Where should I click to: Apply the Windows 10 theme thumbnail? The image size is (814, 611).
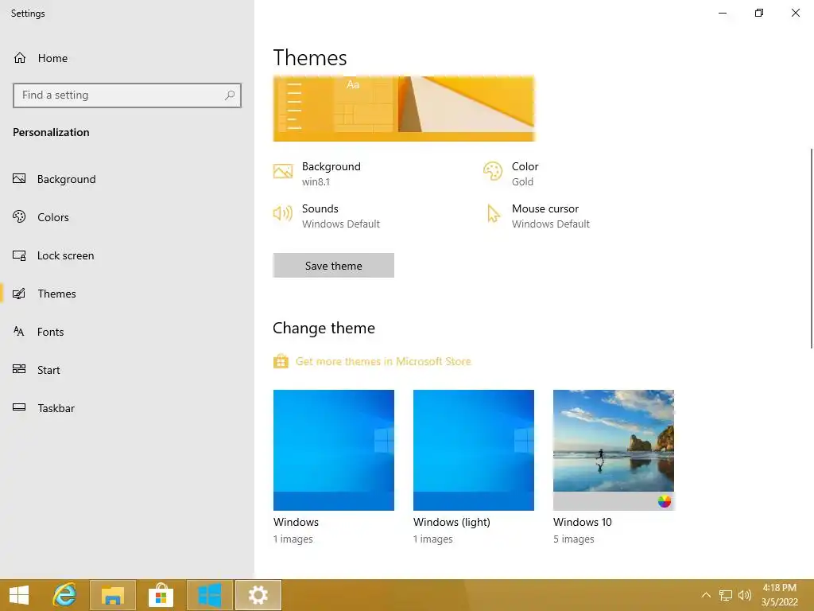[614, 450]
